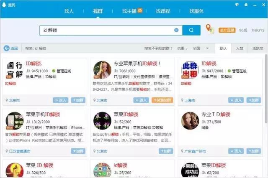Sort results by 活跃度
The image size is (268, 178).
(258, 48)
